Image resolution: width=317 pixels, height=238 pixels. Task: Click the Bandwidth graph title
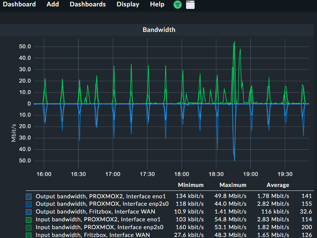click(x=159, y=30)
